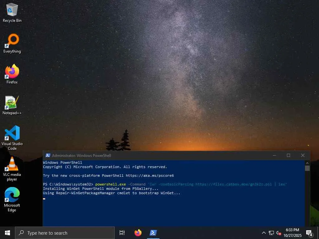Click the Show Desktop strip at taskbar end
319x239 pixels.
318,233
